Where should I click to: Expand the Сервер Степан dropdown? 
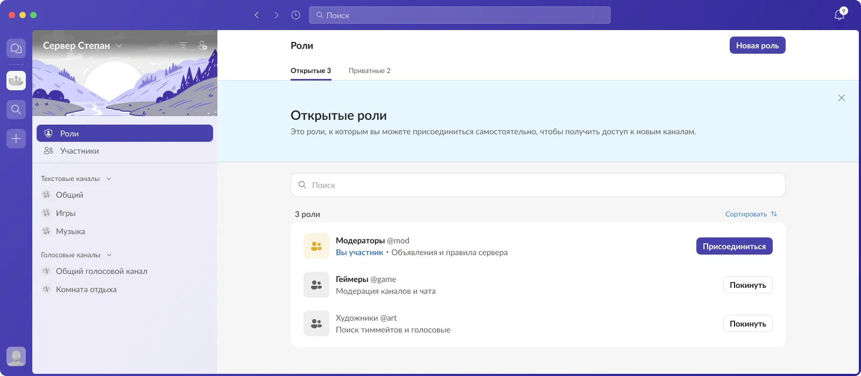(x=119, y=46)
